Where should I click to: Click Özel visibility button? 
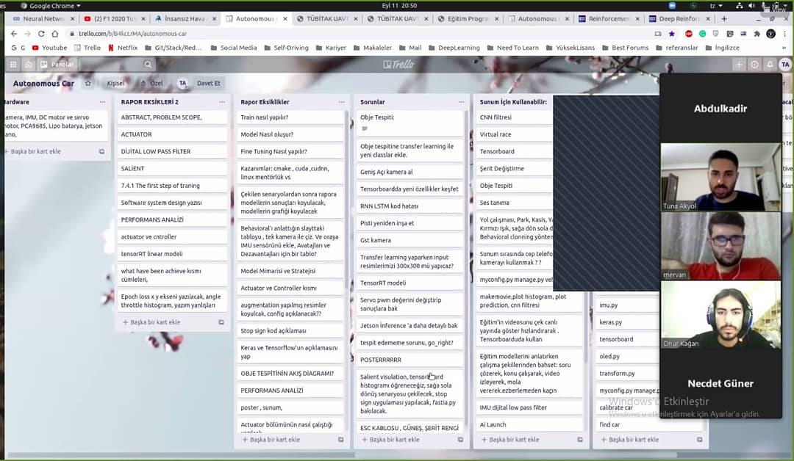(152, 84)
